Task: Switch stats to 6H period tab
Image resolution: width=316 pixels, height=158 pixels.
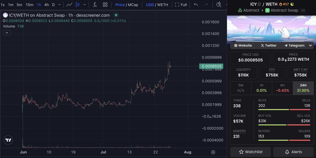Action: pos(282,88)
